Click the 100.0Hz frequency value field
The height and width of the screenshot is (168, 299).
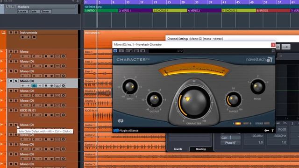254,136
